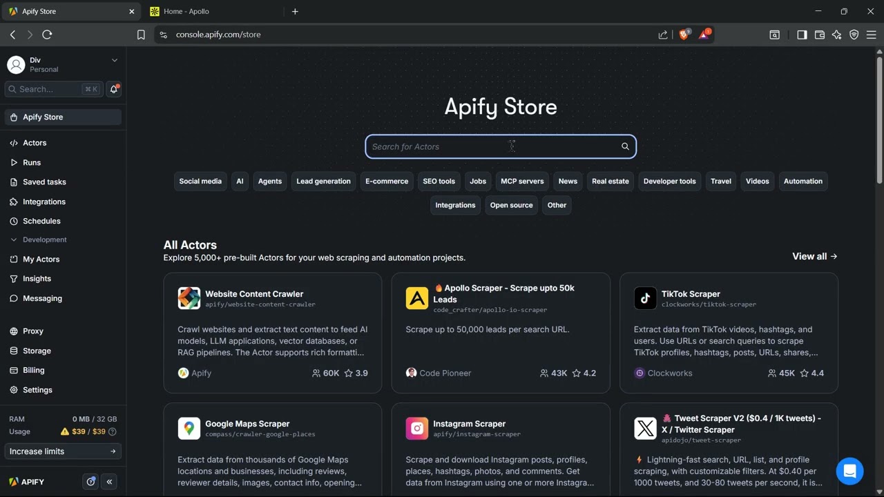The height and width of the screenshot is (497, 884).
Task: Select Real estate category chip
Action: pyautogui.click(x=611, y=182)
